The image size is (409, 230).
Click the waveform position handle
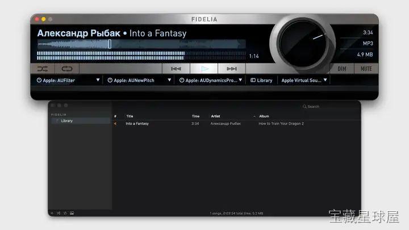(x=110, y=44)
